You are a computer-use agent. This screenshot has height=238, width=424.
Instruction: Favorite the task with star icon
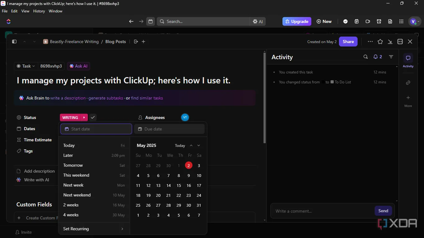tap(380, 42)
